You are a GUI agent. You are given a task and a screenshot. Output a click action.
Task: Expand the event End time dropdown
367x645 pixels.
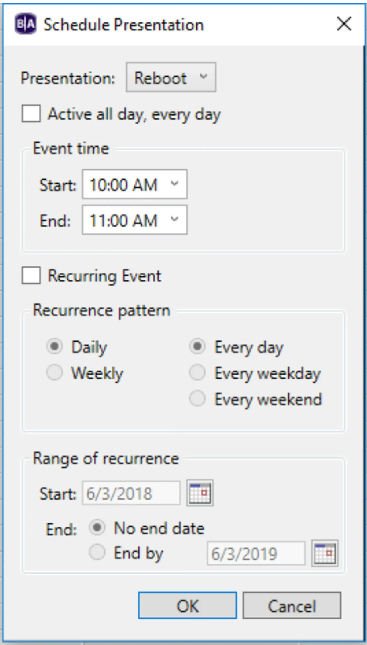[x=135, y=220]
